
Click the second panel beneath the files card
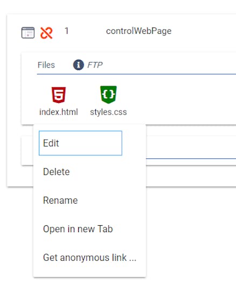point(191,151)
